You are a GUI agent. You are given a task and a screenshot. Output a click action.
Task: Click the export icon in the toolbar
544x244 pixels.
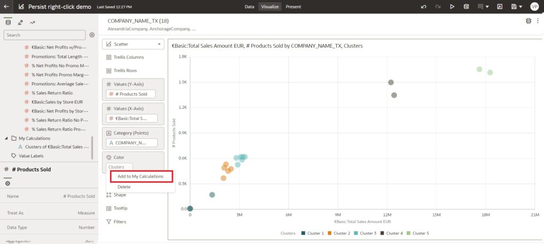coord(499,6)
